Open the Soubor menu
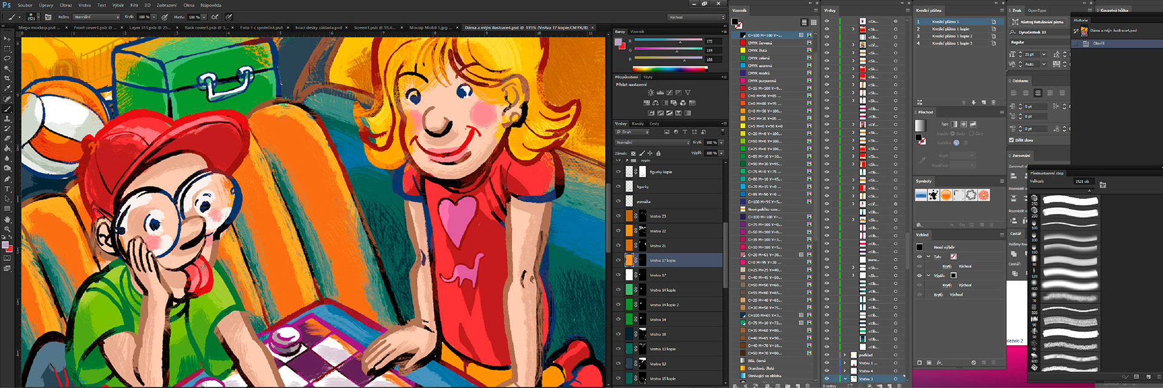The width and height of the screenshot is (1163, 388). (x=25, y=5)
